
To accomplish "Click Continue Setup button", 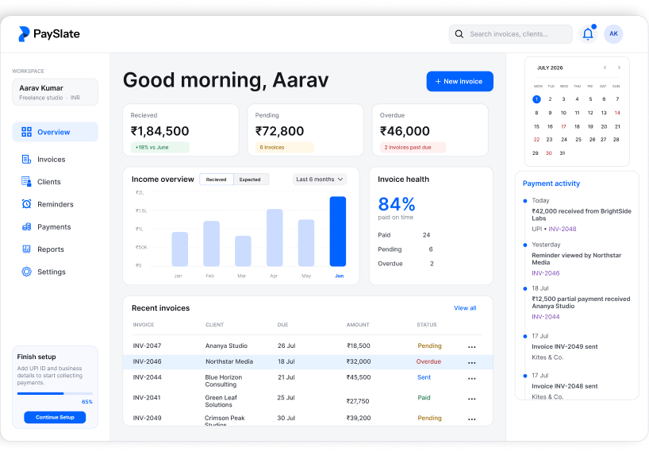I will tap(55, 417).
